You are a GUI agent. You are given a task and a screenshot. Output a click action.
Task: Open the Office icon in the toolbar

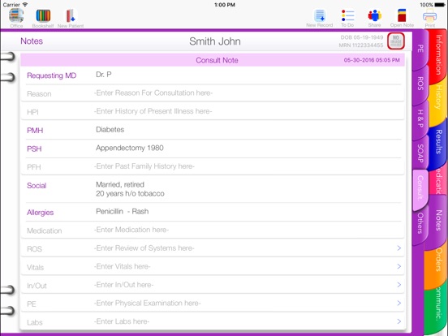click(x=16, y=18)
